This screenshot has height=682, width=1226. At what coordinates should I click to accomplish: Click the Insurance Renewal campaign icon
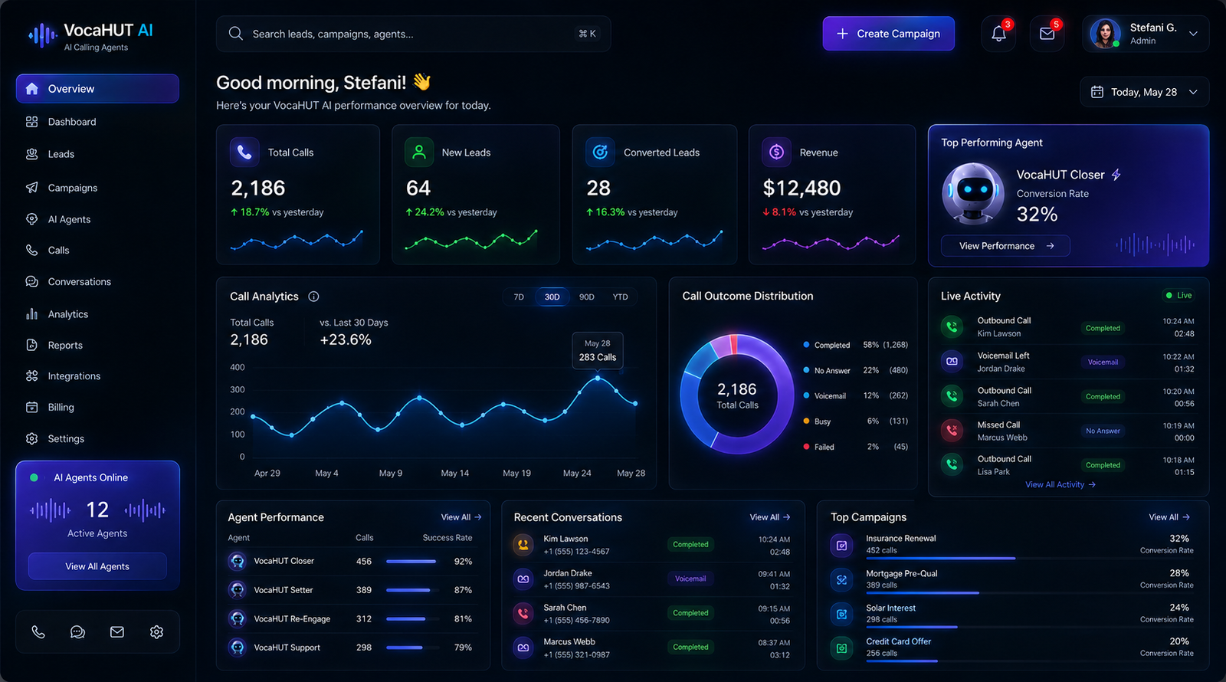pyautogui.click(x=841, y=546)
